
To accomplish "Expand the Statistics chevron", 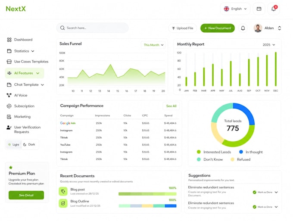I will (x=33, y=51).
